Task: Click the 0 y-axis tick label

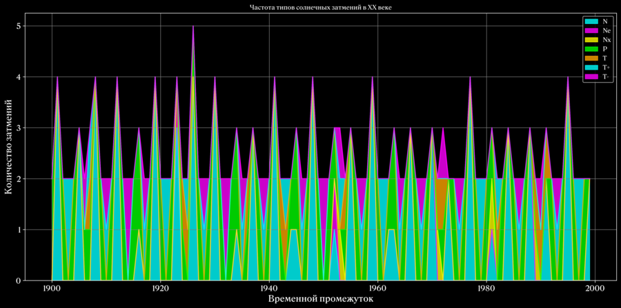Action: click(x=19, y=280)
